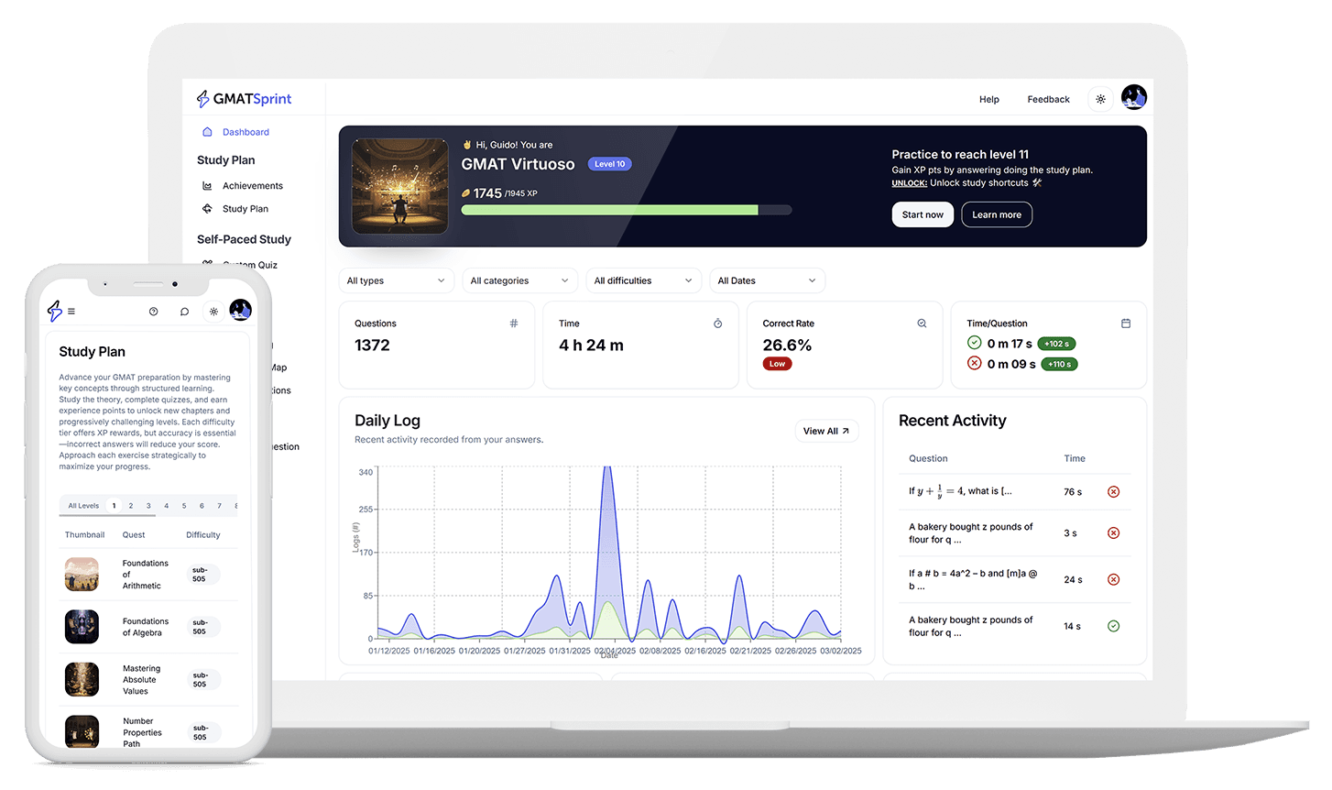Click the calendar icon in Time/Question card
1332x790 pixels.
point(1126,324)
